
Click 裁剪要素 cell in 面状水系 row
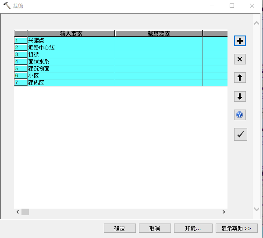159,62
